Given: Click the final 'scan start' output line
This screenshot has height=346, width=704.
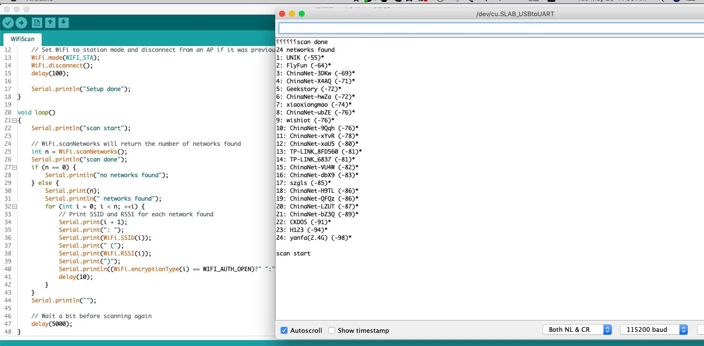Looking at the screenshot, I should click(293, 254).
